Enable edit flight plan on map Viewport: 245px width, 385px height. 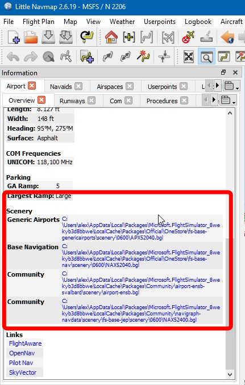pyautogui.click(x=66, y=56)
